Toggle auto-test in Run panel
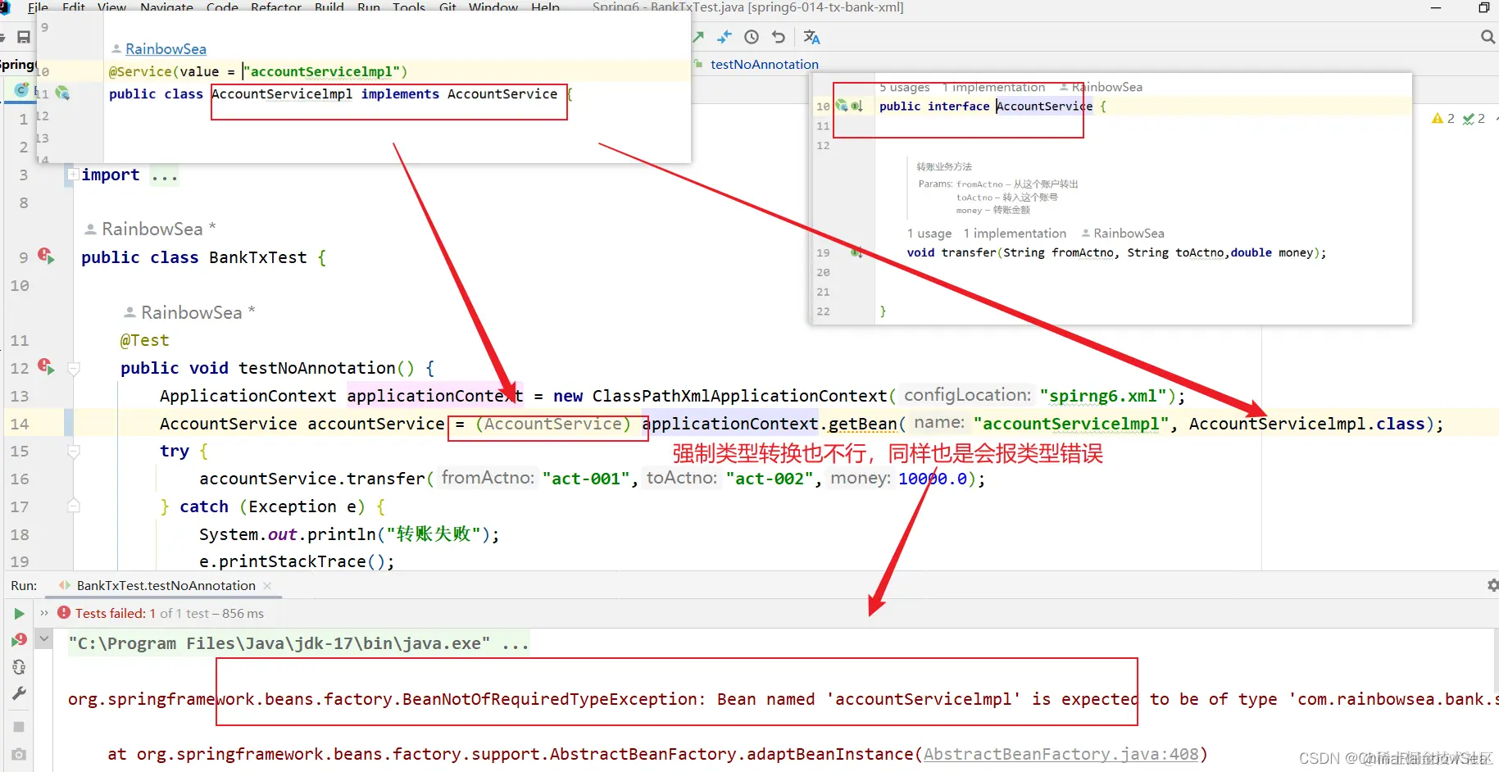1499x772 pixels. tap(19, 667)
